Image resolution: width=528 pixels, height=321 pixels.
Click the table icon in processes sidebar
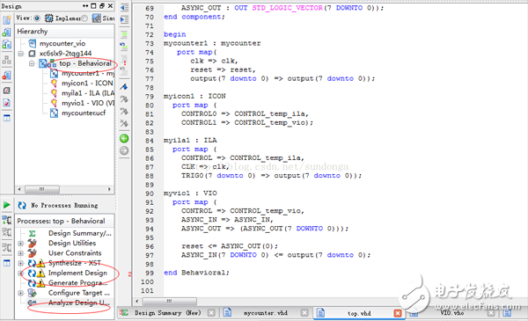tap(7, 263)
